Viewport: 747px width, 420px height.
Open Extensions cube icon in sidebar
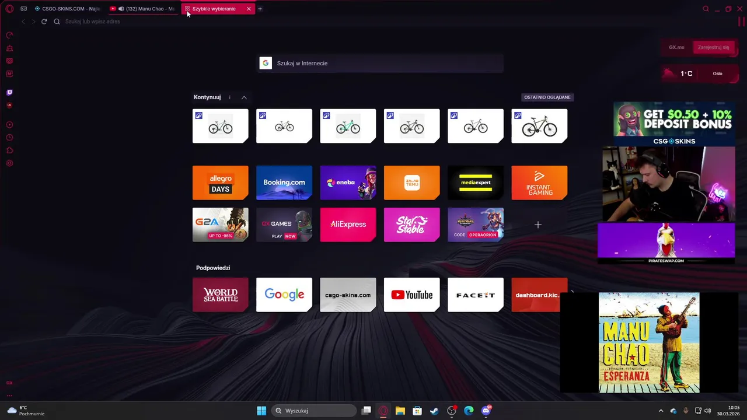pos(9,150)
